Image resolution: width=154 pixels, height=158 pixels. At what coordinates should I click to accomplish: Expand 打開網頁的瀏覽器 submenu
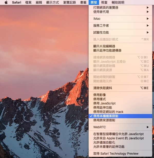point(120,8)
